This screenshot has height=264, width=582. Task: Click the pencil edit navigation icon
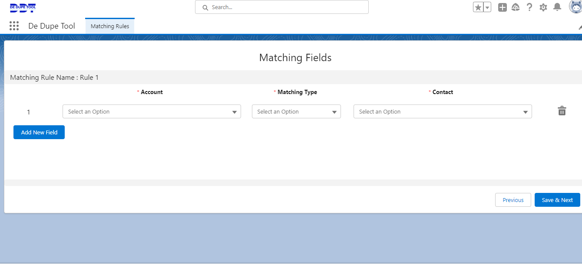[580, 27]
